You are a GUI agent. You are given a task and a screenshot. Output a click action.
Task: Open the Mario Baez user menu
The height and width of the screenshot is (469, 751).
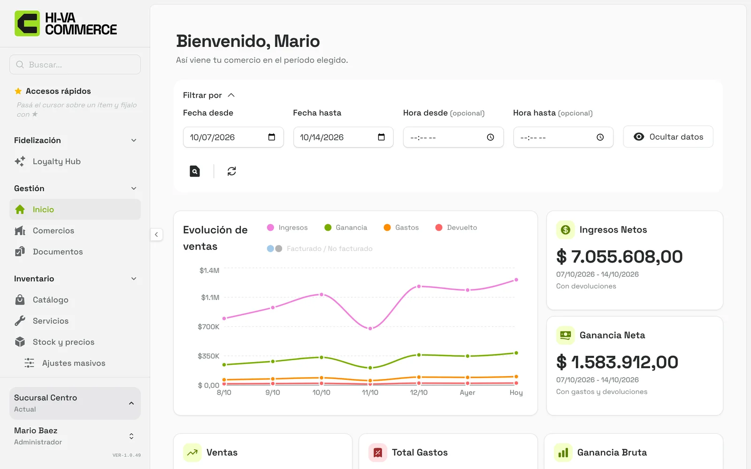tap(75, 436)
